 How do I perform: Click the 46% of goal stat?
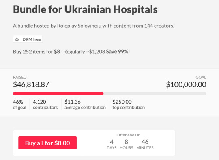click(19, 104)
